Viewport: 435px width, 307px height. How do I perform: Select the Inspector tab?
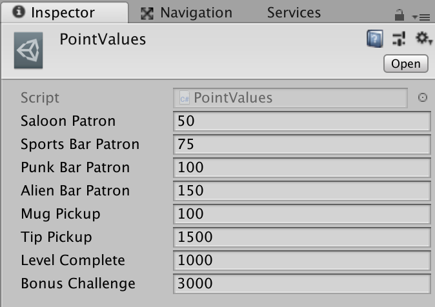(65, 13)
